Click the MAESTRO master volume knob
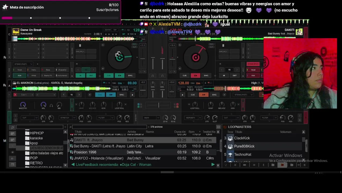This screenshot has width=342, height=193. point(23,105)
